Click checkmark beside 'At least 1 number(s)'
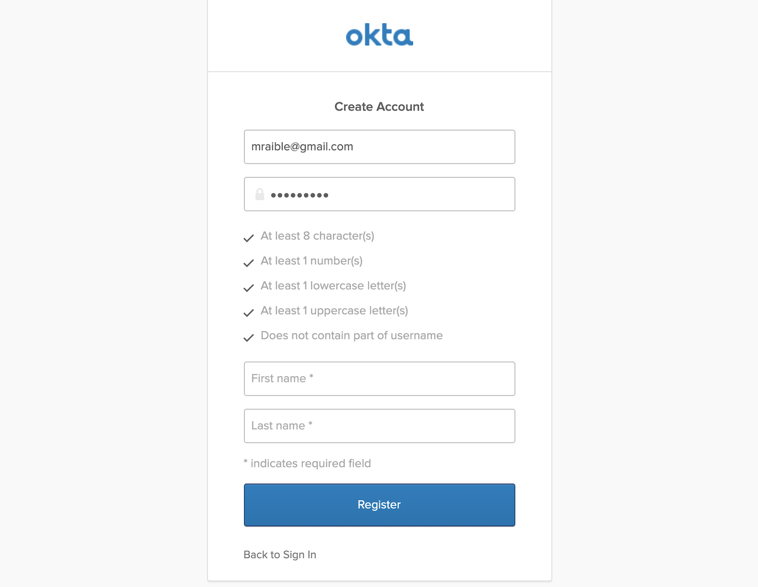 249,263
